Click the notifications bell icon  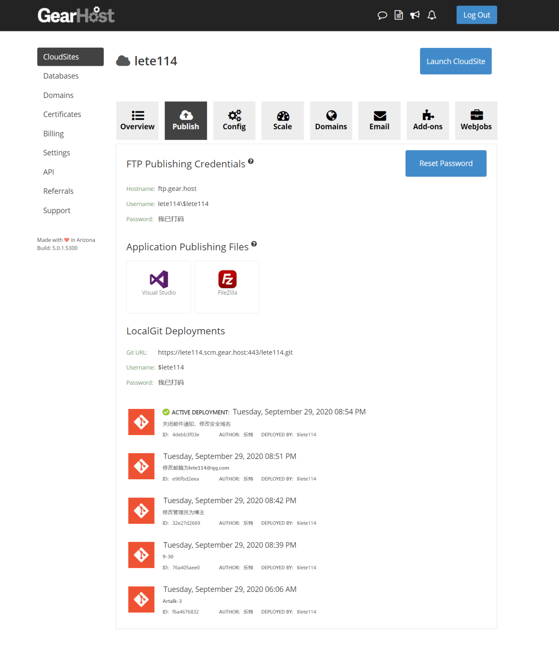432,15
